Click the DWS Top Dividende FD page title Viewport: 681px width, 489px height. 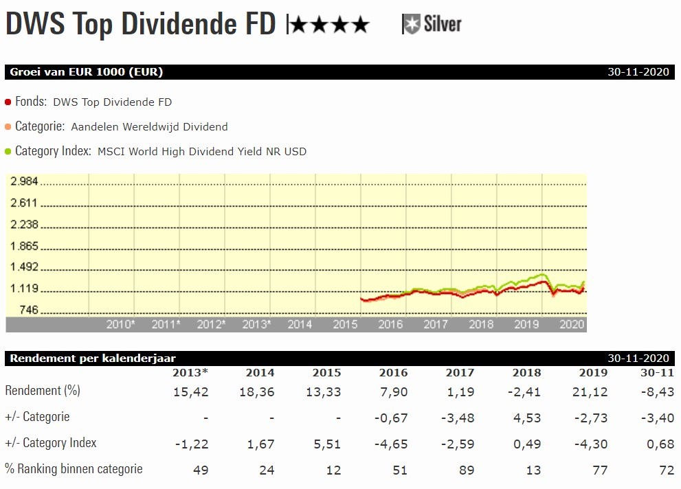[x=140, y=24]
